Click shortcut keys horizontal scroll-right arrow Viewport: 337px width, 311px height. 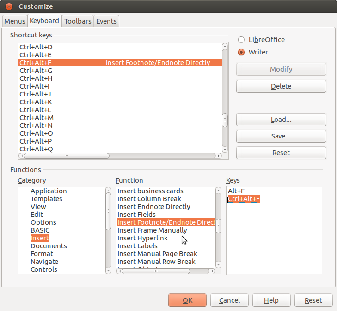coord(219,155)
